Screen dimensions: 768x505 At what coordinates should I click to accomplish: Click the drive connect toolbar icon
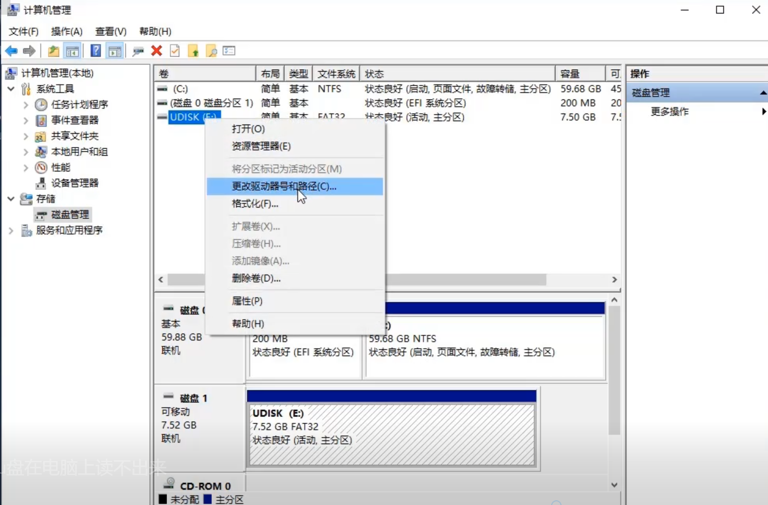pyautogui.click(x=138, y=51)
